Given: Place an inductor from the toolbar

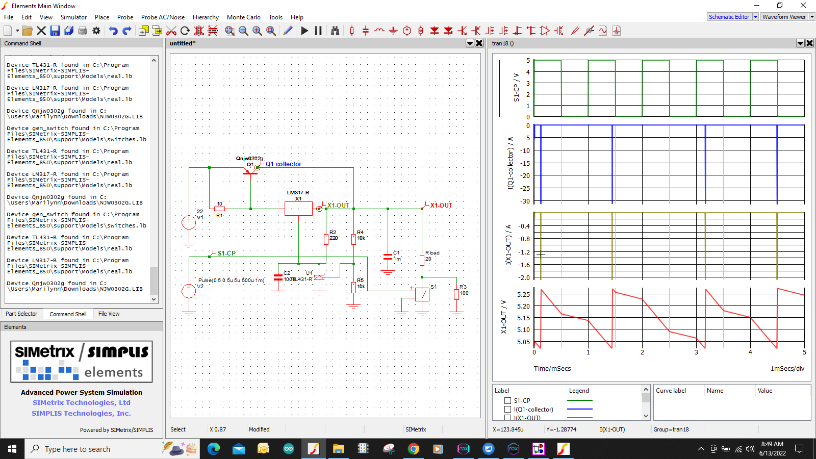Looking at the screenshot, I should click(379, 31).
